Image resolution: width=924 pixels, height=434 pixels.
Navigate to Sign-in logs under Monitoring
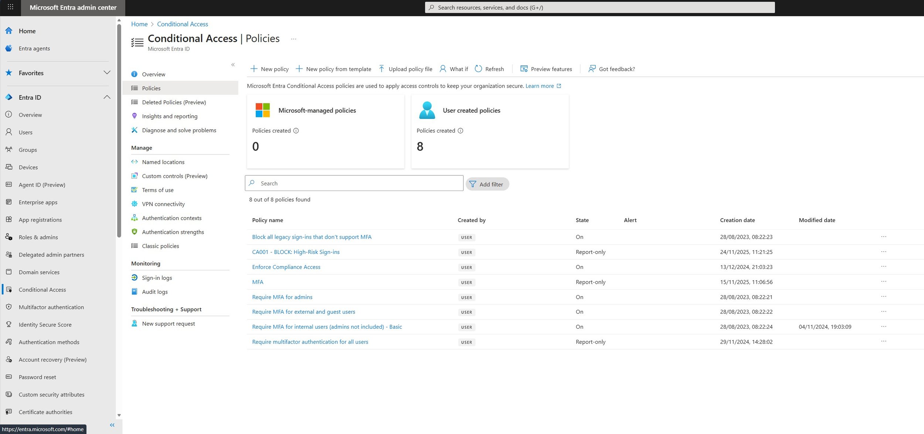(x=157, y=277)
